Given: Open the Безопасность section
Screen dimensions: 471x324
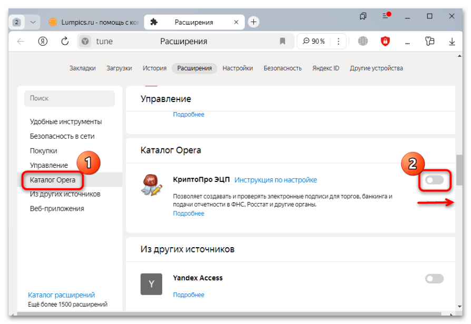Looking at the screenshot, I should coord(283,68).
